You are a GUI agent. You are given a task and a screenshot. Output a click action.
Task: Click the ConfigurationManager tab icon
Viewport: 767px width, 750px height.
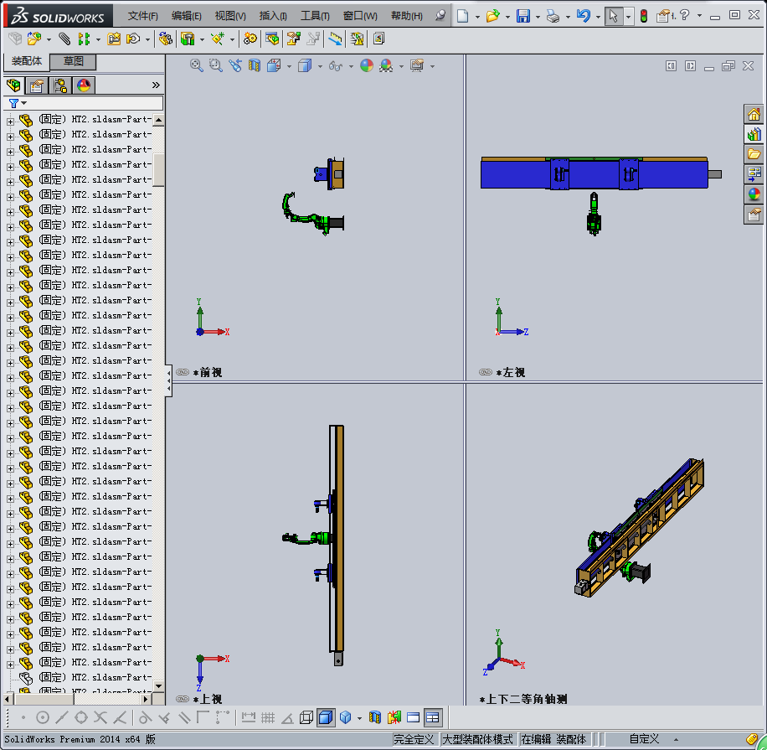click(x=60, y=85)
